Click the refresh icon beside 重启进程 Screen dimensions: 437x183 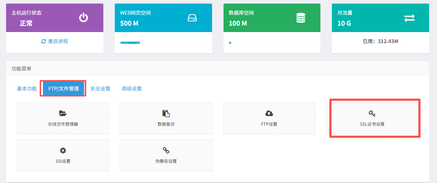44,41
